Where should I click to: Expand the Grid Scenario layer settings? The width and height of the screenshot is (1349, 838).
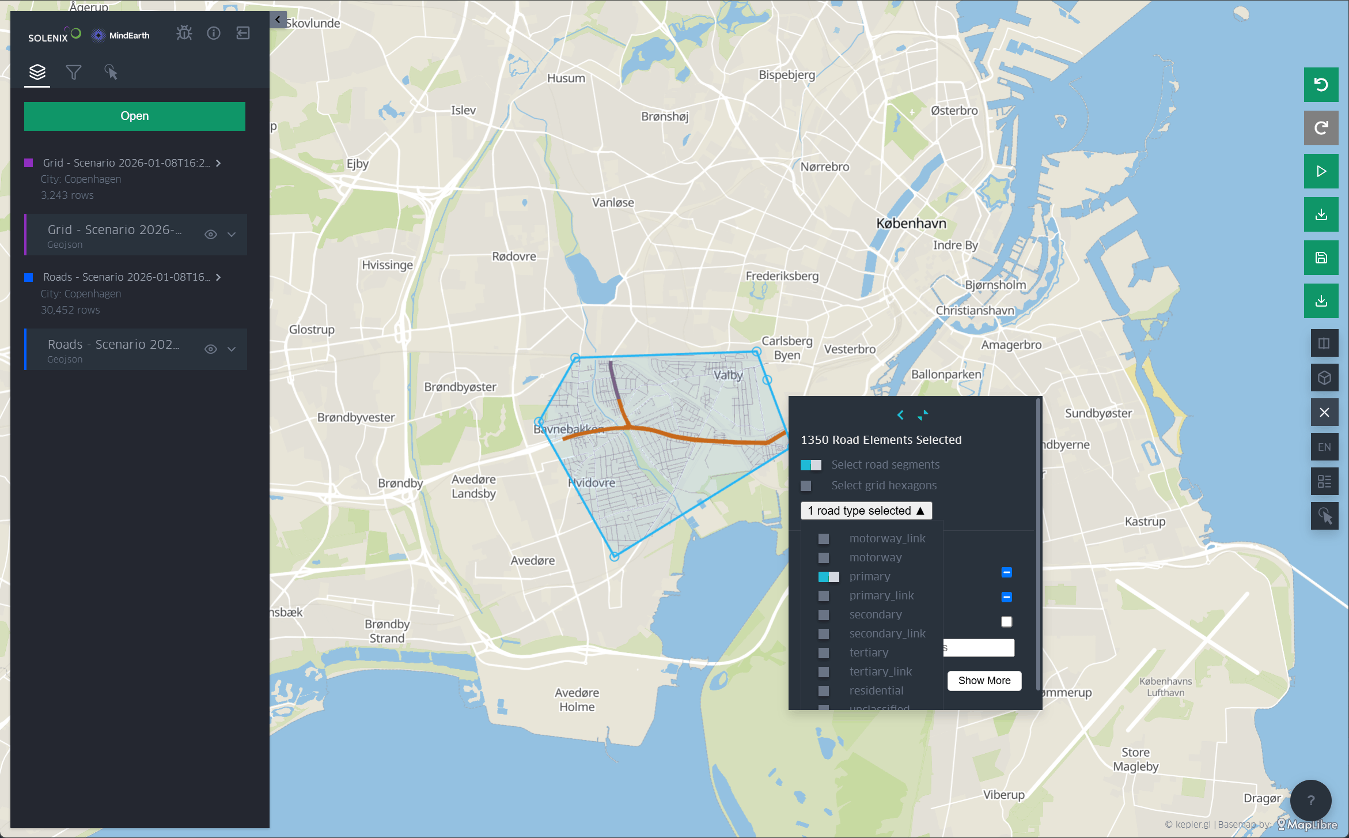(232, 235)
